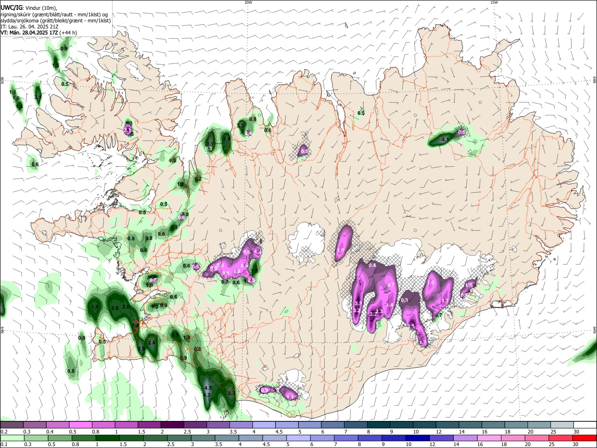
Task: Pick the pale green 0.1 swatch in bottom legend row
Action: (x=11, y=438)
